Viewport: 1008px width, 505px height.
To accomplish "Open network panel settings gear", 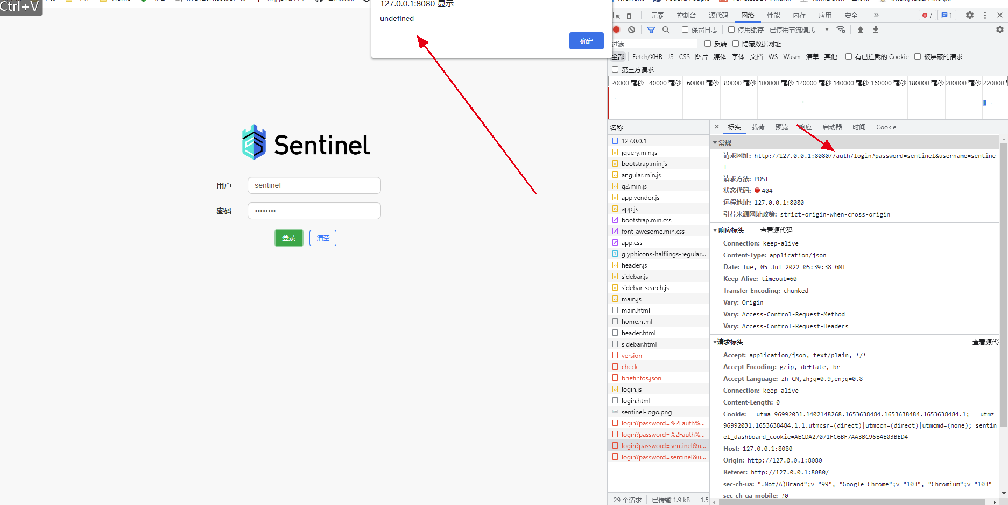I will point(1000,30).
